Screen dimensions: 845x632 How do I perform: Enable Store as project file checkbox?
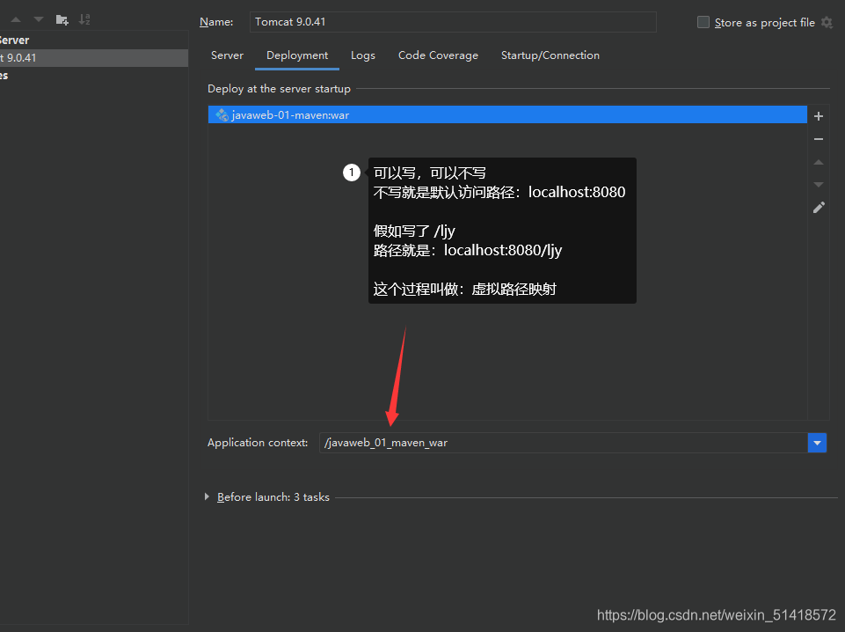pos(703,22)
